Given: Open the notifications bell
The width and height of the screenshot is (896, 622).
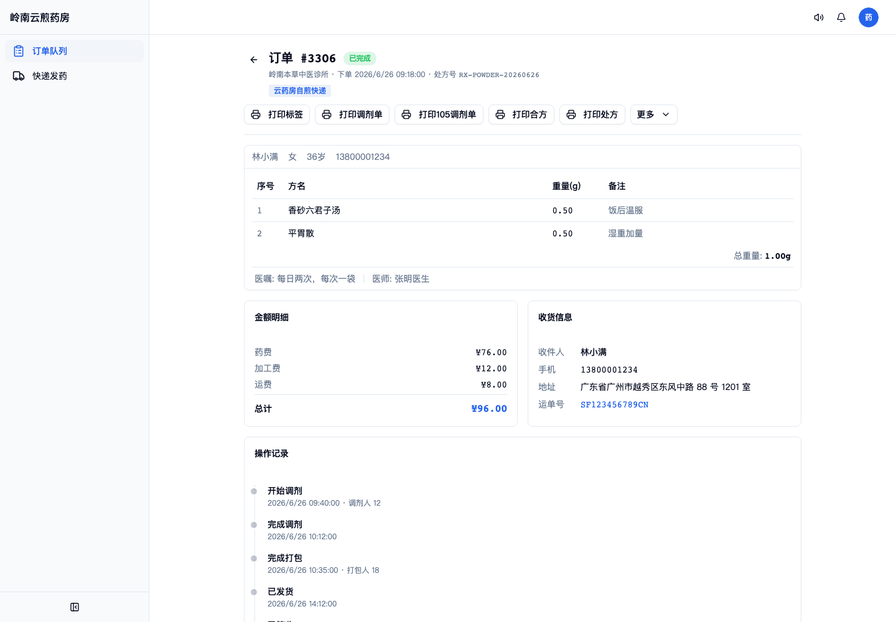Looking at the screenshot, I should 841,17.
